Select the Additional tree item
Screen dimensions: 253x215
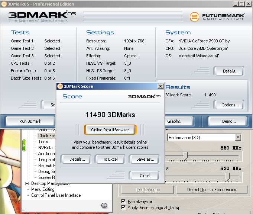[47, 154]
